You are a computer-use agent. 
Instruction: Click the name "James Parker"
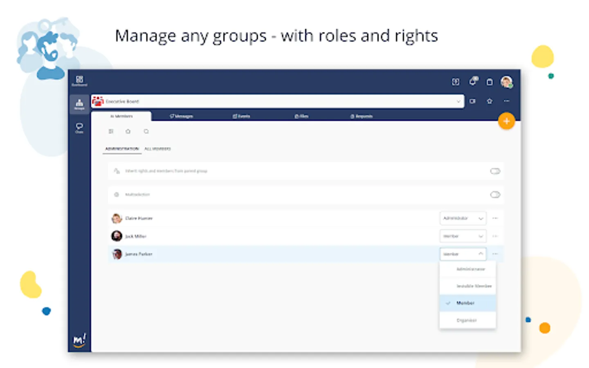(139, 254)
